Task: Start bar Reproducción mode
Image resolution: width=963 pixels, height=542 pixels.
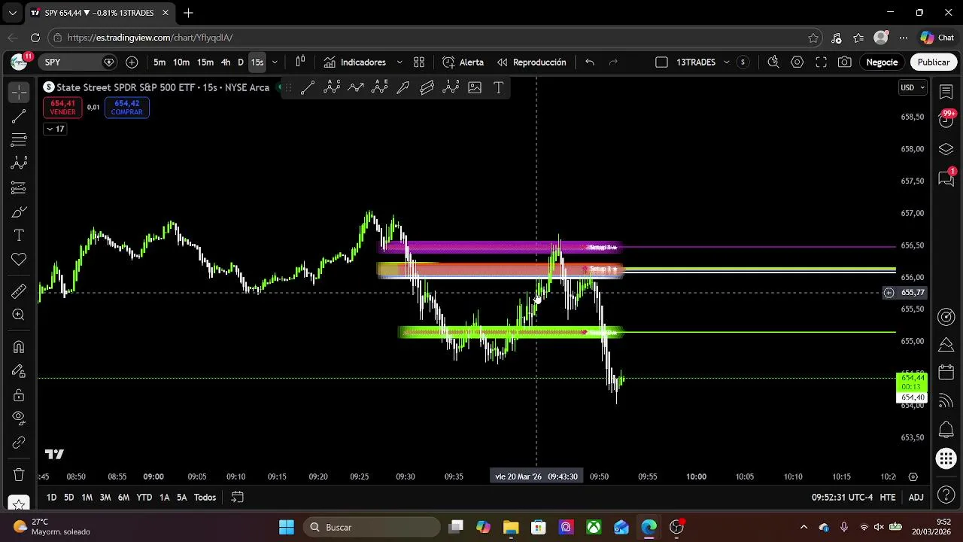Action: 531,62
